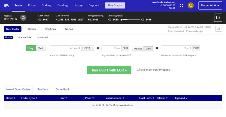Click the 24h high €0.8498 value
The width and height of the screenshot is (226, 117).
[x=146, y=19]
